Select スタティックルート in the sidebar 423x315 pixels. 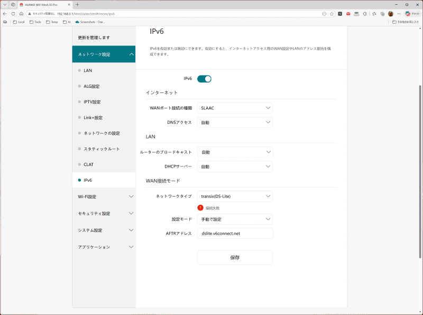click(104, 149)
